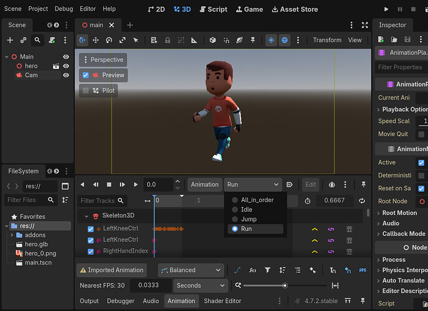Screen dimensions: 428x311
Task: Toggle FileSystem split mode view
Action: [65, 187]
